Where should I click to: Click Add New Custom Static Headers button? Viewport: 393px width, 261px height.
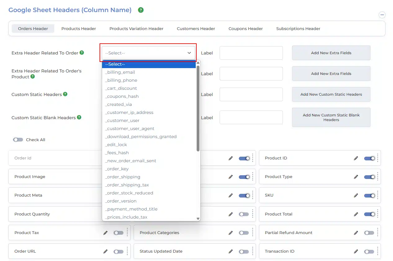tap(331, 94)
